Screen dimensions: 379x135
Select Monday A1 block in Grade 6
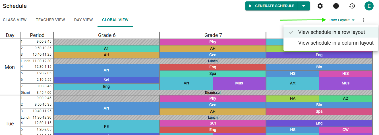point(106,49)
